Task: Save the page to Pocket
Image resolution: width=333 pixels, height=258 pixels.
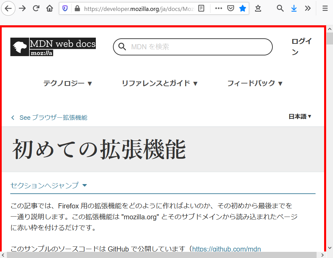Action: [231, 9]
